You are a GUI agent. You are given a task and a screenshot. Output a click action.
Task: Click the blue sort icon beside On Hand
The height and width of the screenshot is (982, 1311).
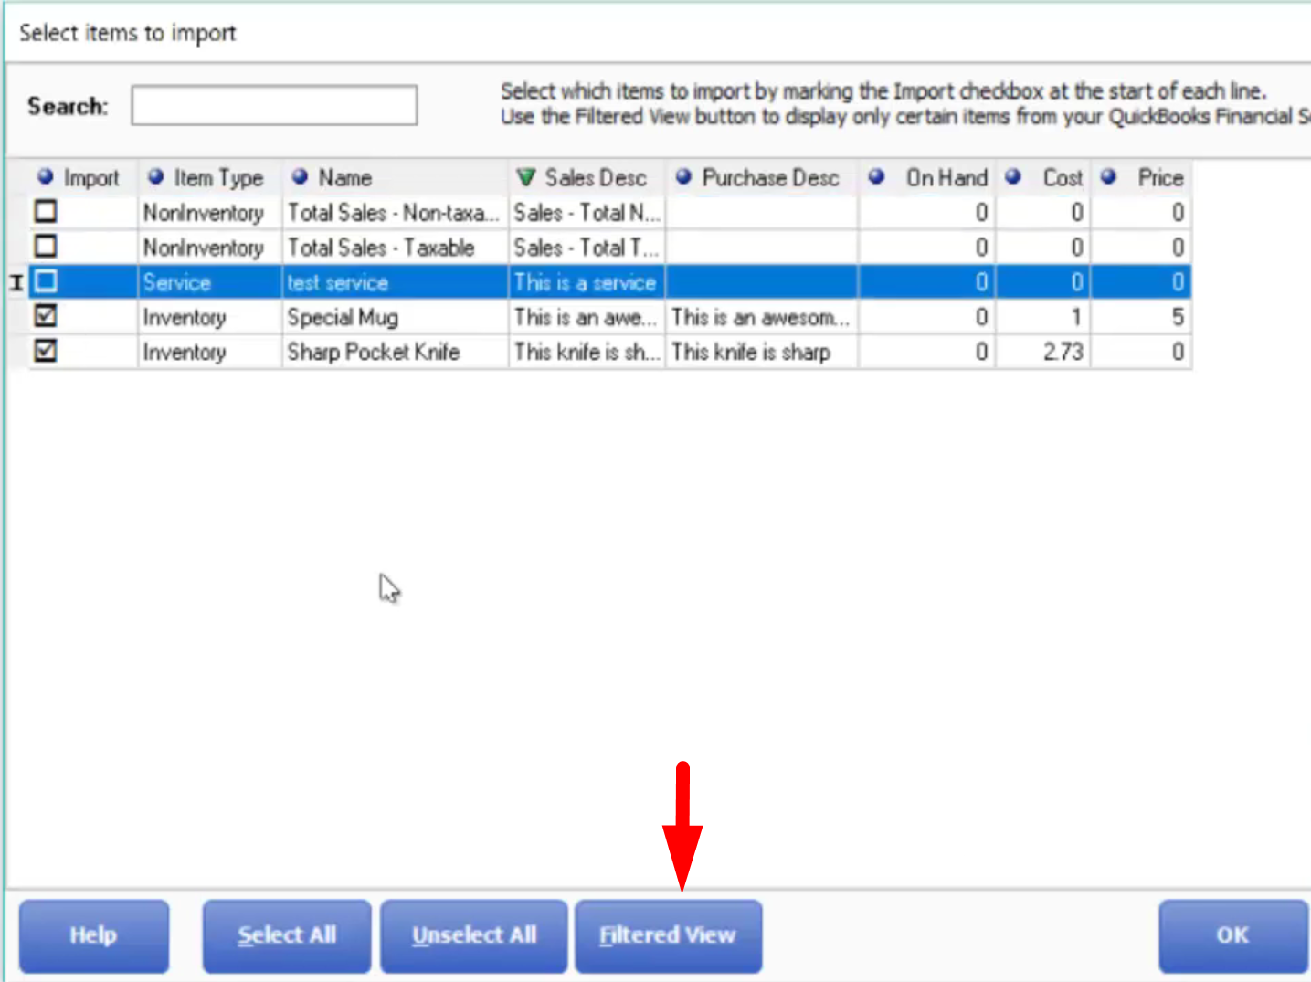pos(876,176)
